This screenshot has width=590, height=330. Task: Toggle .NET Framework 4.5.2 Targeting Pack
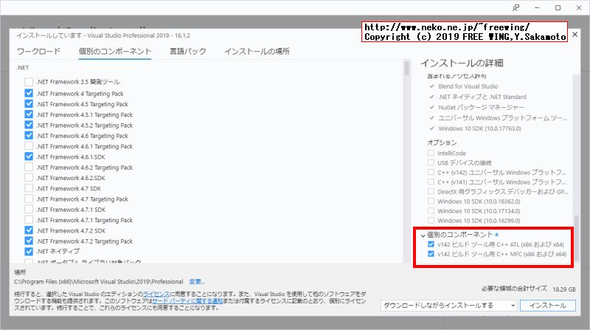pos(29,125)
